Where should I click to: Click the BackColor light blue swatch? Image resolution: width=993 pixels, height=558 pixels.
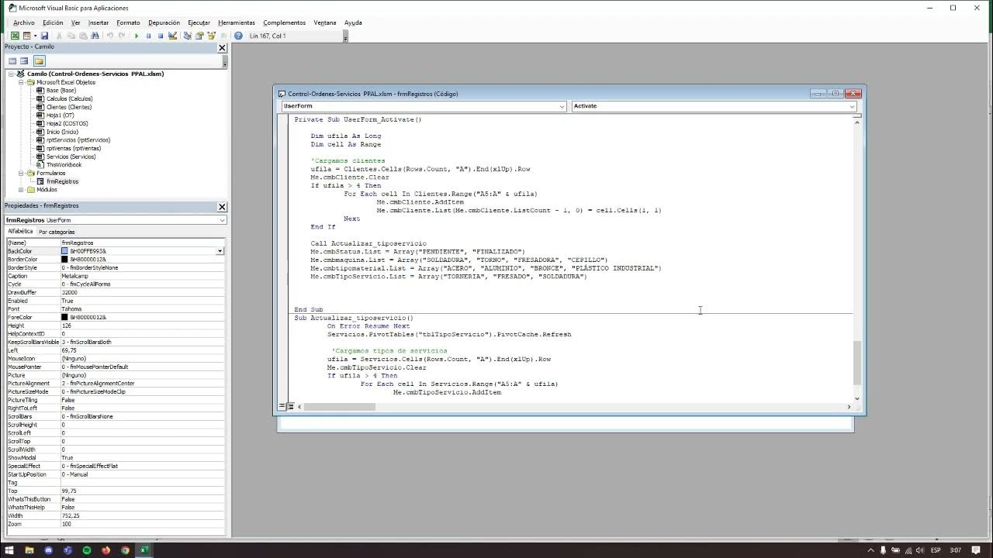pyautogui.click(x=65, y=251)
